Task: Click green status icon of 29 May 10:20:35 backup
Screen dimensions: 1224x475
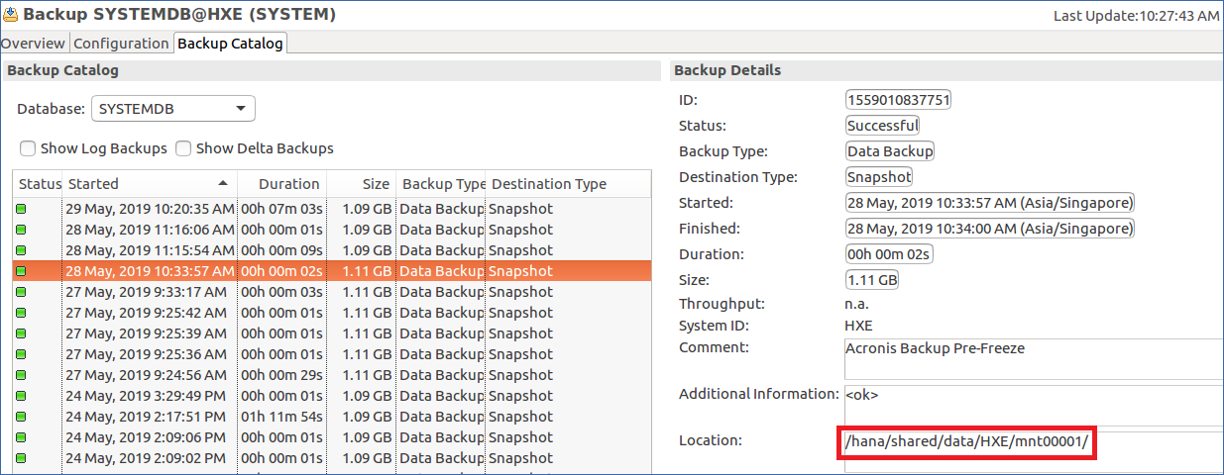Action: point(21,209)
